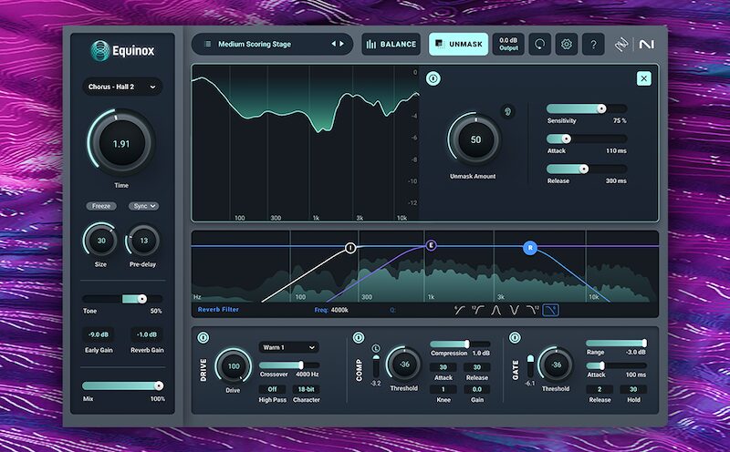Close the Unmask panel with X
The image size is (730, 452).
644,78
